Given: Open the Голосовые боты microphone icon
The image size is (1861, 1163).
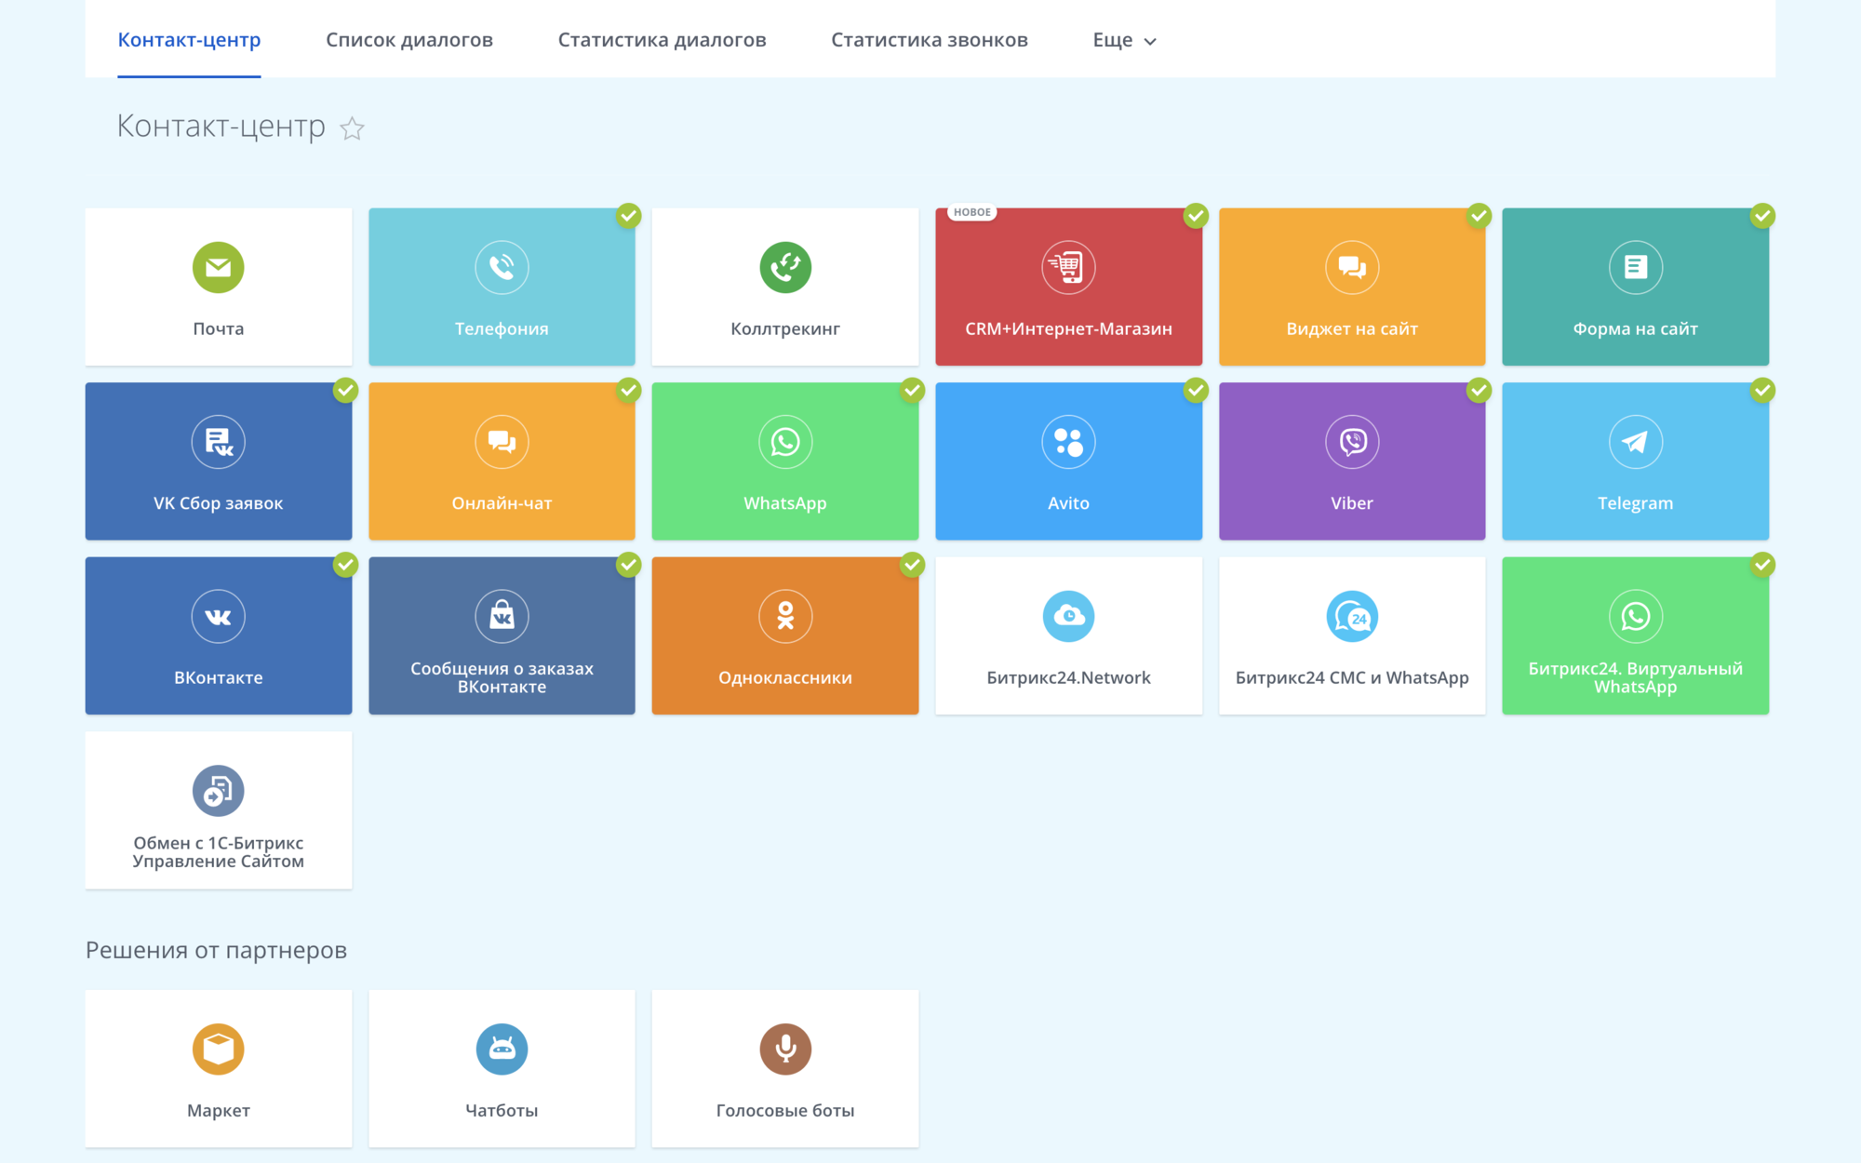Looking at the screenshot, I should tap(785, 1049).
